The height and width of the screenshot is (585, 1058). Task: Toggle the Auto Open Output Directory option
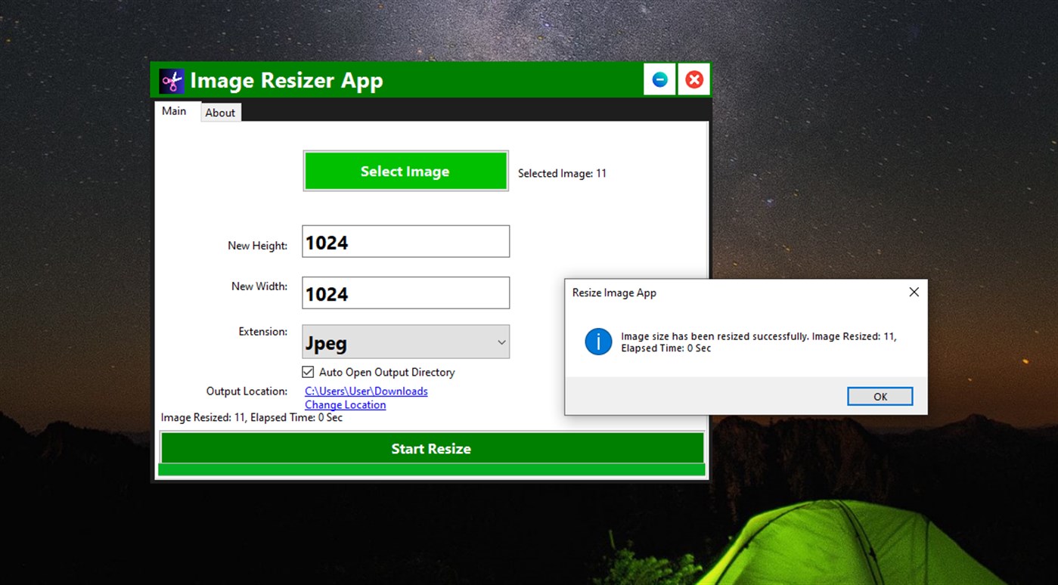[x=308, y=372]
